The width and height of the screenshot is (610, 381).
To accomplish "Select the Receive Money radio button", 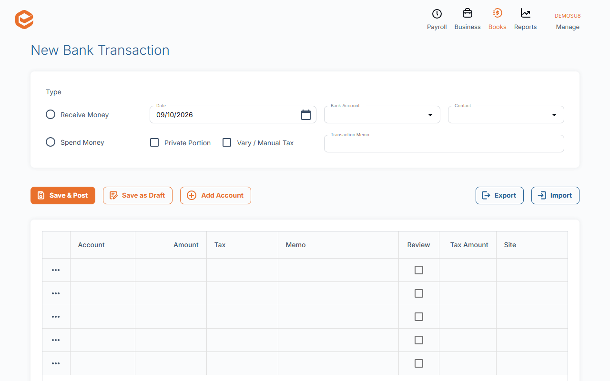I will point(51,114).
